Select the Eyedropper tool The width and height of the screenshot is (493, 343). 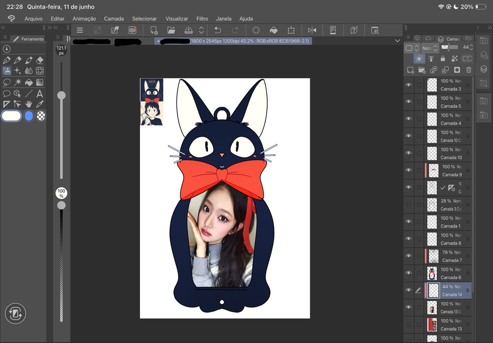pos(40,104)
